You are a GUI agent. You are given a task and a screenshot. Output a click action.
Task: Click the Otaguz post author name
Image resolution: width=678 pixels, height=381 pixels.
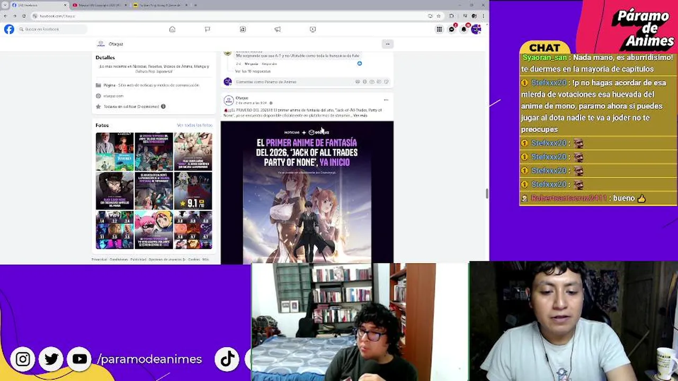242,98
